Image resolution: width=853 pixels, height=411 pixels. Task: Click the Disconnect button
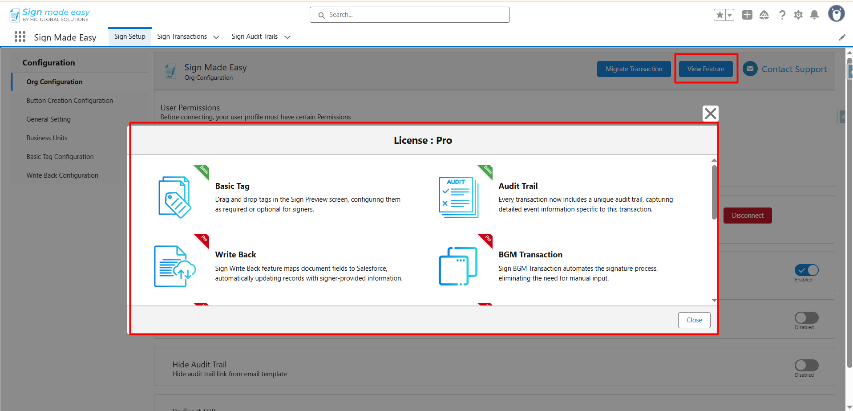click(748, 216)
